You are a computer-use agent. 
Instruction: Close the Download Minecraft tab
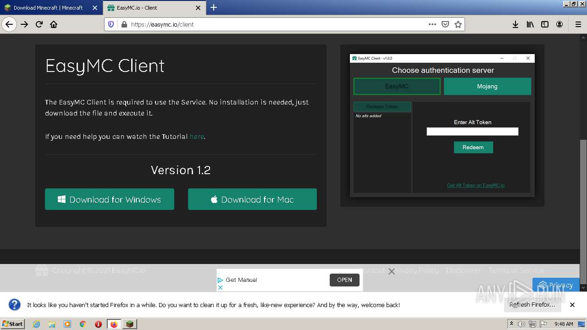point(94,8)
